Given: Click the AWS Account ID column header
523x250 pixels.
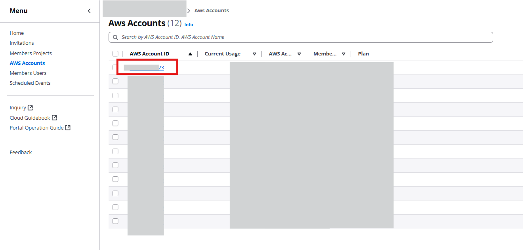Looking at the screenshot, I should tap(149, 54).
